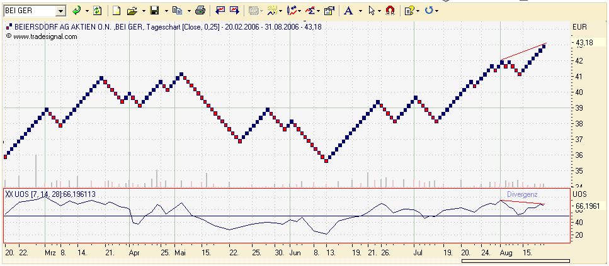
Task: Expand the dropdown beside the green arrow icon
Action: click(87, 11)
